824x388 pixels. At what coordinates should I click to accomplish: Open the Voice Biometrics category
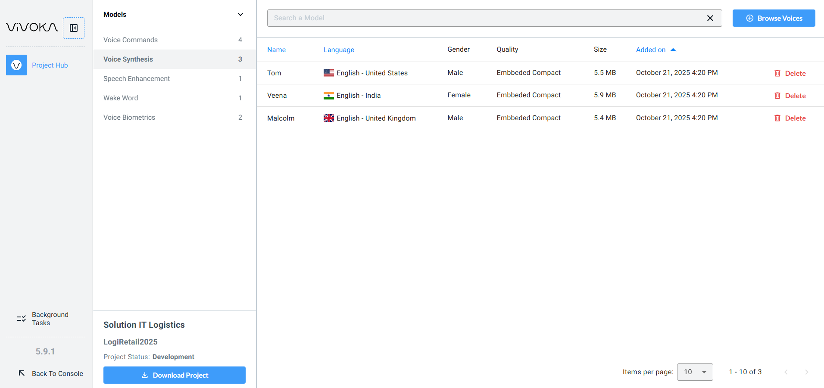[129, 118]
